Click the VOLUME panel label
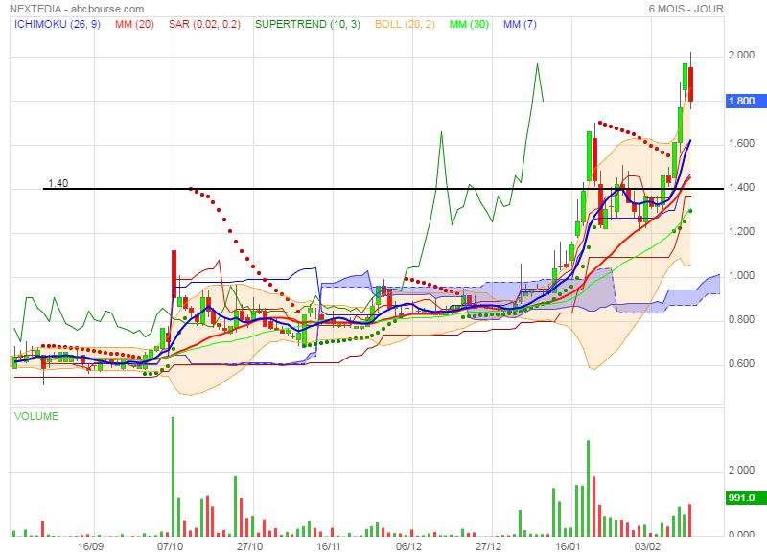767x556 pixels. pyautogui.click(x=36, y=416)
